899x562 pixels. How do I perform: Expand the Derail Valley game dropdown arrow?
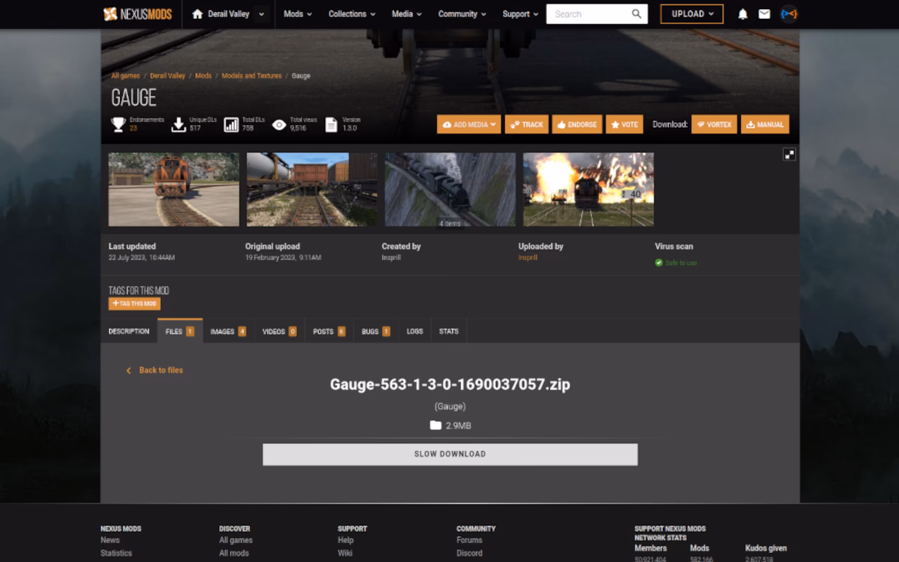(x=262, y=14)
